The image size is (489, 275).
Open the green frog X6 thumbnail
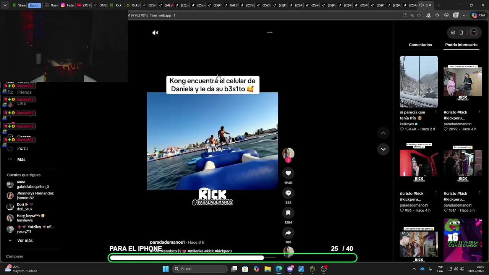click(x=463, y=240)
